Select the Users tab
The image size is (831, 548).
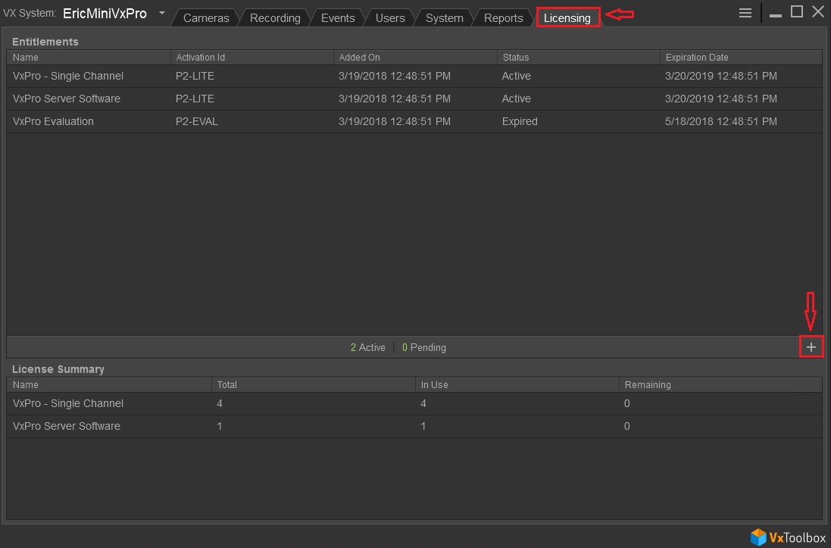coord(390,18)
